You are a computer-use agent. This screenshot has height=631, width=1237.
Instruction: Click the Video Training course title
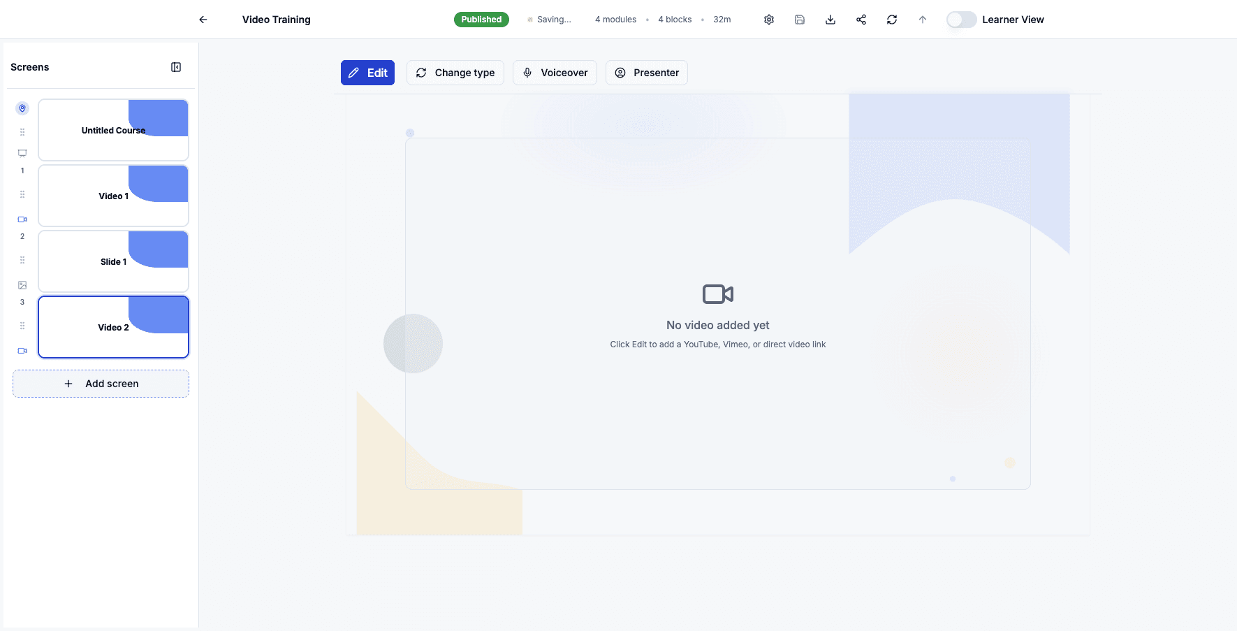click(x=277, y=20)
